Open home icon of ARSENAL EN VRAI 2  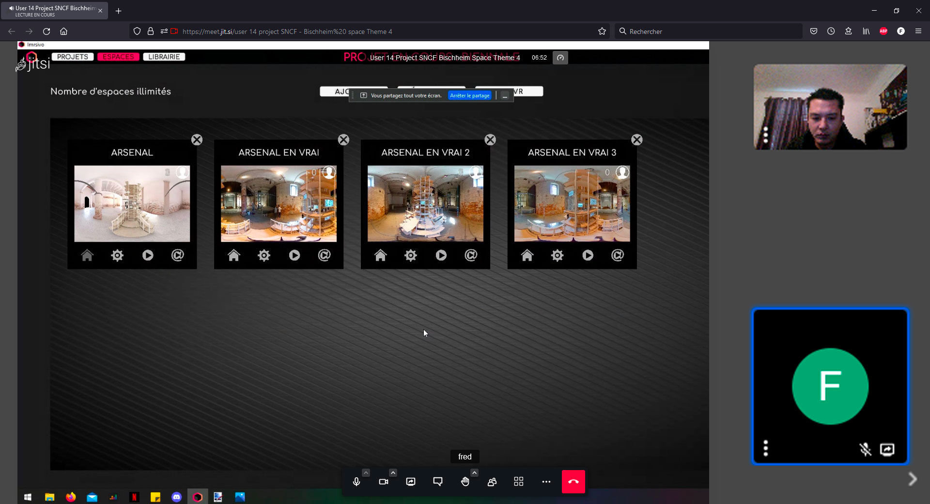click(381, 255)
